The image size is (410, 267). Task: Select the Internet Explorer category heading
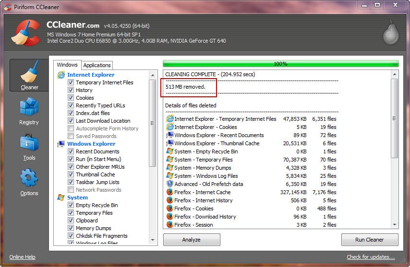click(x=91, y=75)
